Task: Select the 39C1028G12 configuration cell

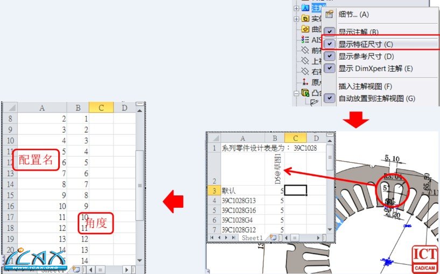Action: 243,230
